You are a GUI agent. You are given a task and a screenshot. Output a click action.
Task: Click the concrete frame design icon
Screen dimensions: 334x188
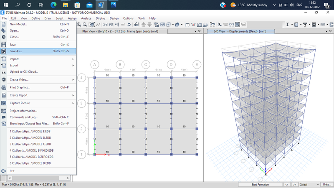click(296, 25)
